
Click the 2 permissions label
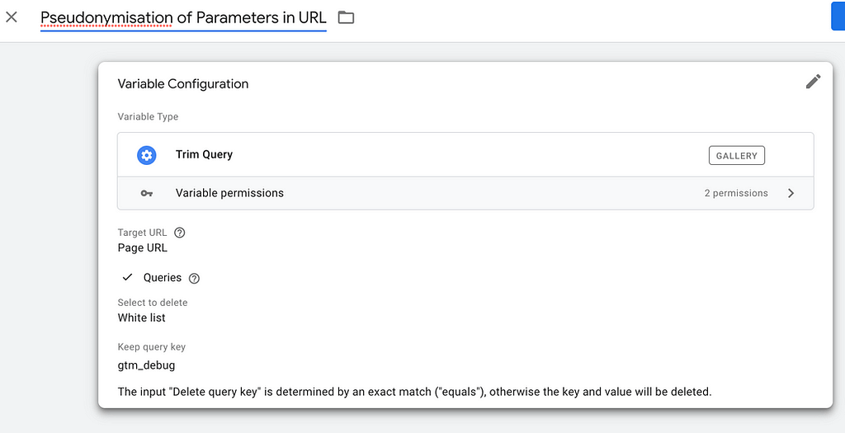click(x=736, y=193)
